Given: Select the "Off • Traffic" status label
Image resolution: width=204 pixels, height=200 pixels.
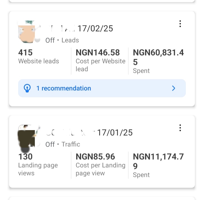Looking at the screenshot, I should 63,144.
